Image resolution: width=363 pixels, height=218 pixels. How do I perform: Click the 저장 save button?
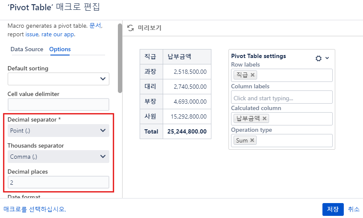pyautogui.click(x=333, y=209)
